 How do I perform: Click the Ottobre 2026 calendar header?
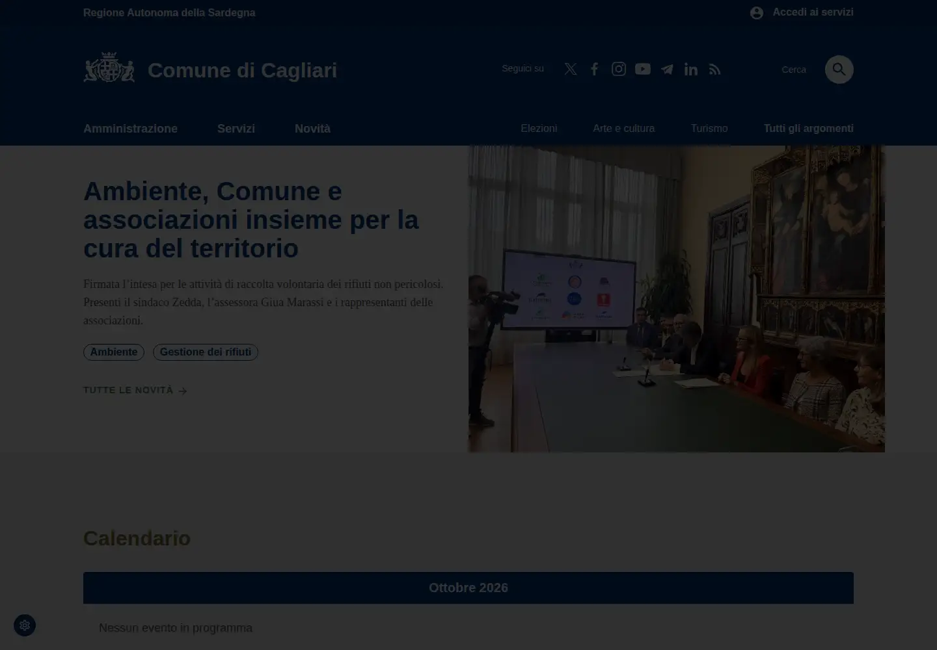[468, 588]
